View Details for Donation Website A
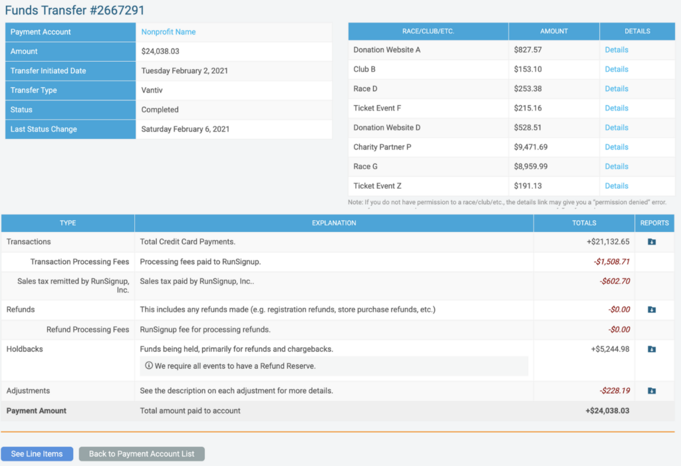This screenshot has height=466, width=681. point(616,50)
